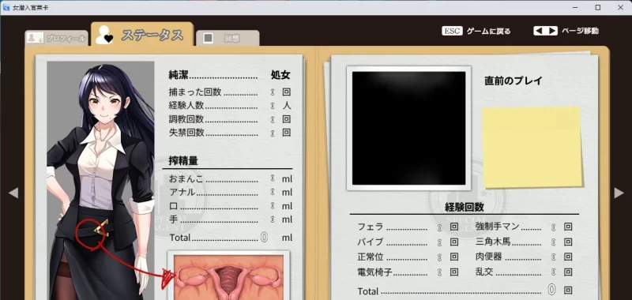Click the ページ移動 label
Image resolution: width=632 pixels, height=300 pixels.
[x=580, y=31]
